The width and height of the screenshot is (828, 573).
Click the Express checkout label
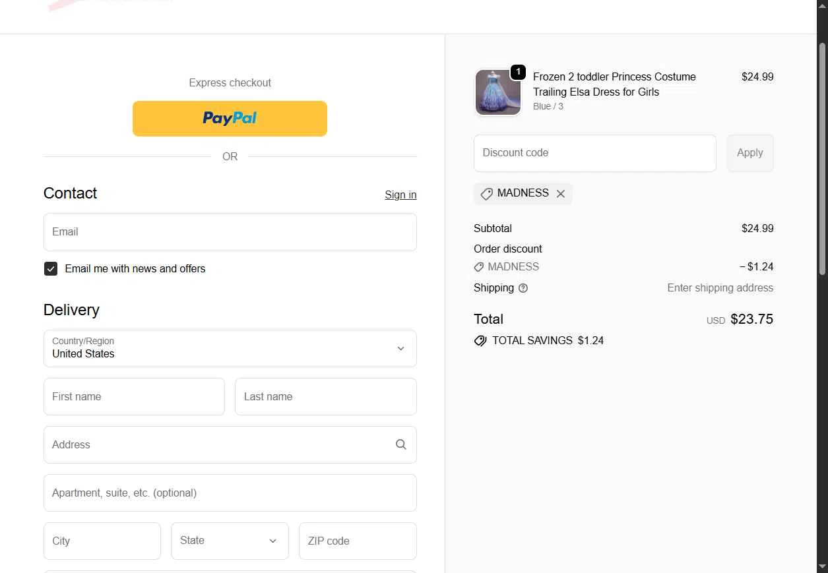click(230, 82)
